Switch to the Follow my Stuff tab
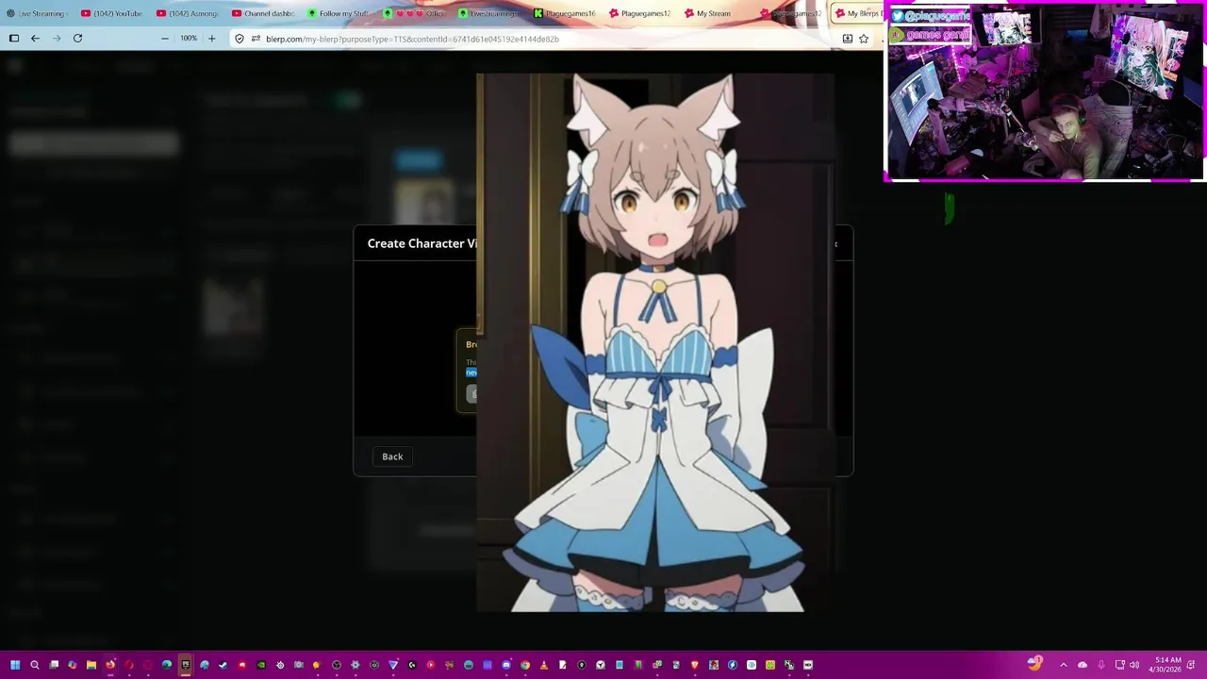Viewport: 1207px width, 679px height. click(338, 13)
